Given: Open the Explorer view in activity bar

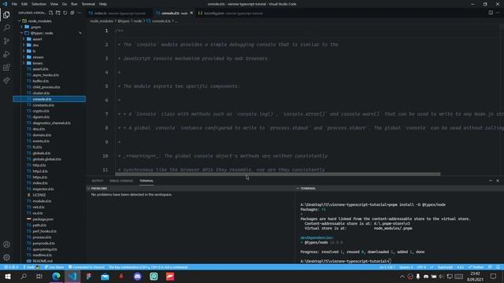Looking at the screenshot, I should [x=6, y=15].
